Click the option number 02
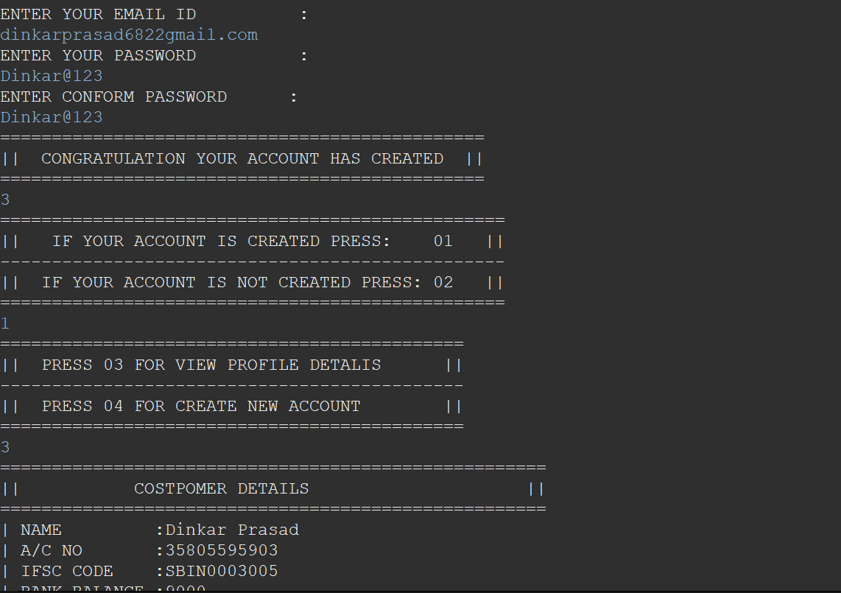The width and height of the screenshot is (841, 593). [x=443, y=283]
